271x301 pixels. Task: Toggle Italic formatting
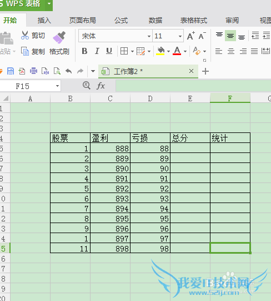click(97, 51)
